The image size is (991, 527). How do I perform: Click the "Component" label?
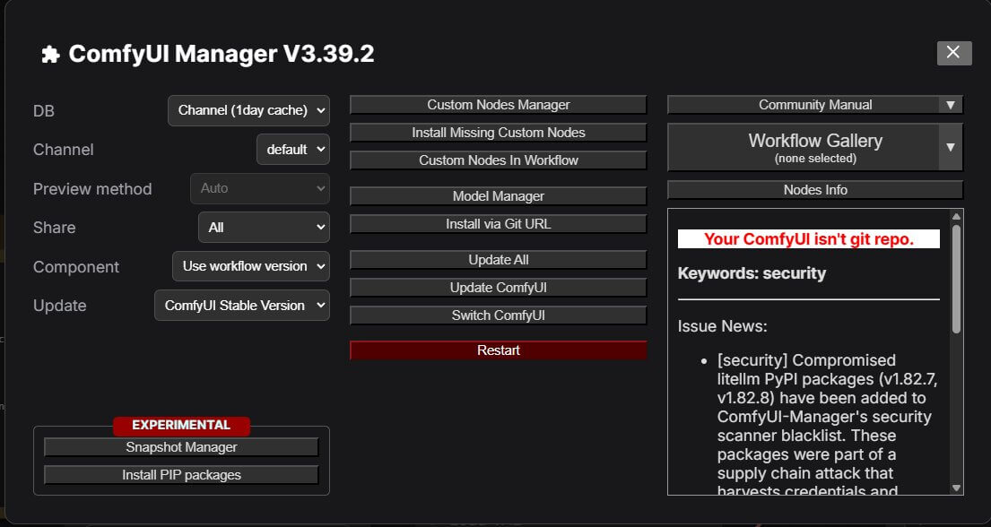76,267
